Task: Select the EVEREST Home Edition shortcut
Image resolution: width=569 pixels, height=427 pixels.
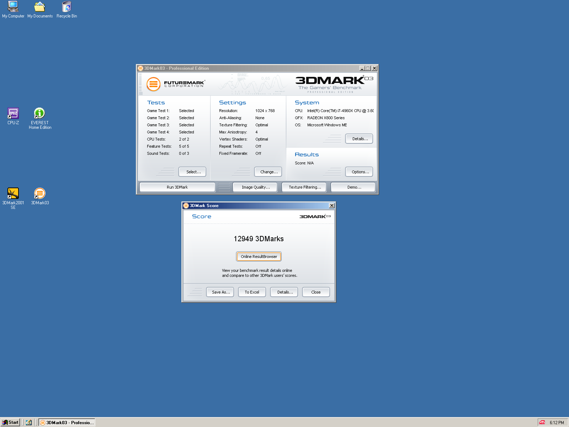Action: [40, 118]
